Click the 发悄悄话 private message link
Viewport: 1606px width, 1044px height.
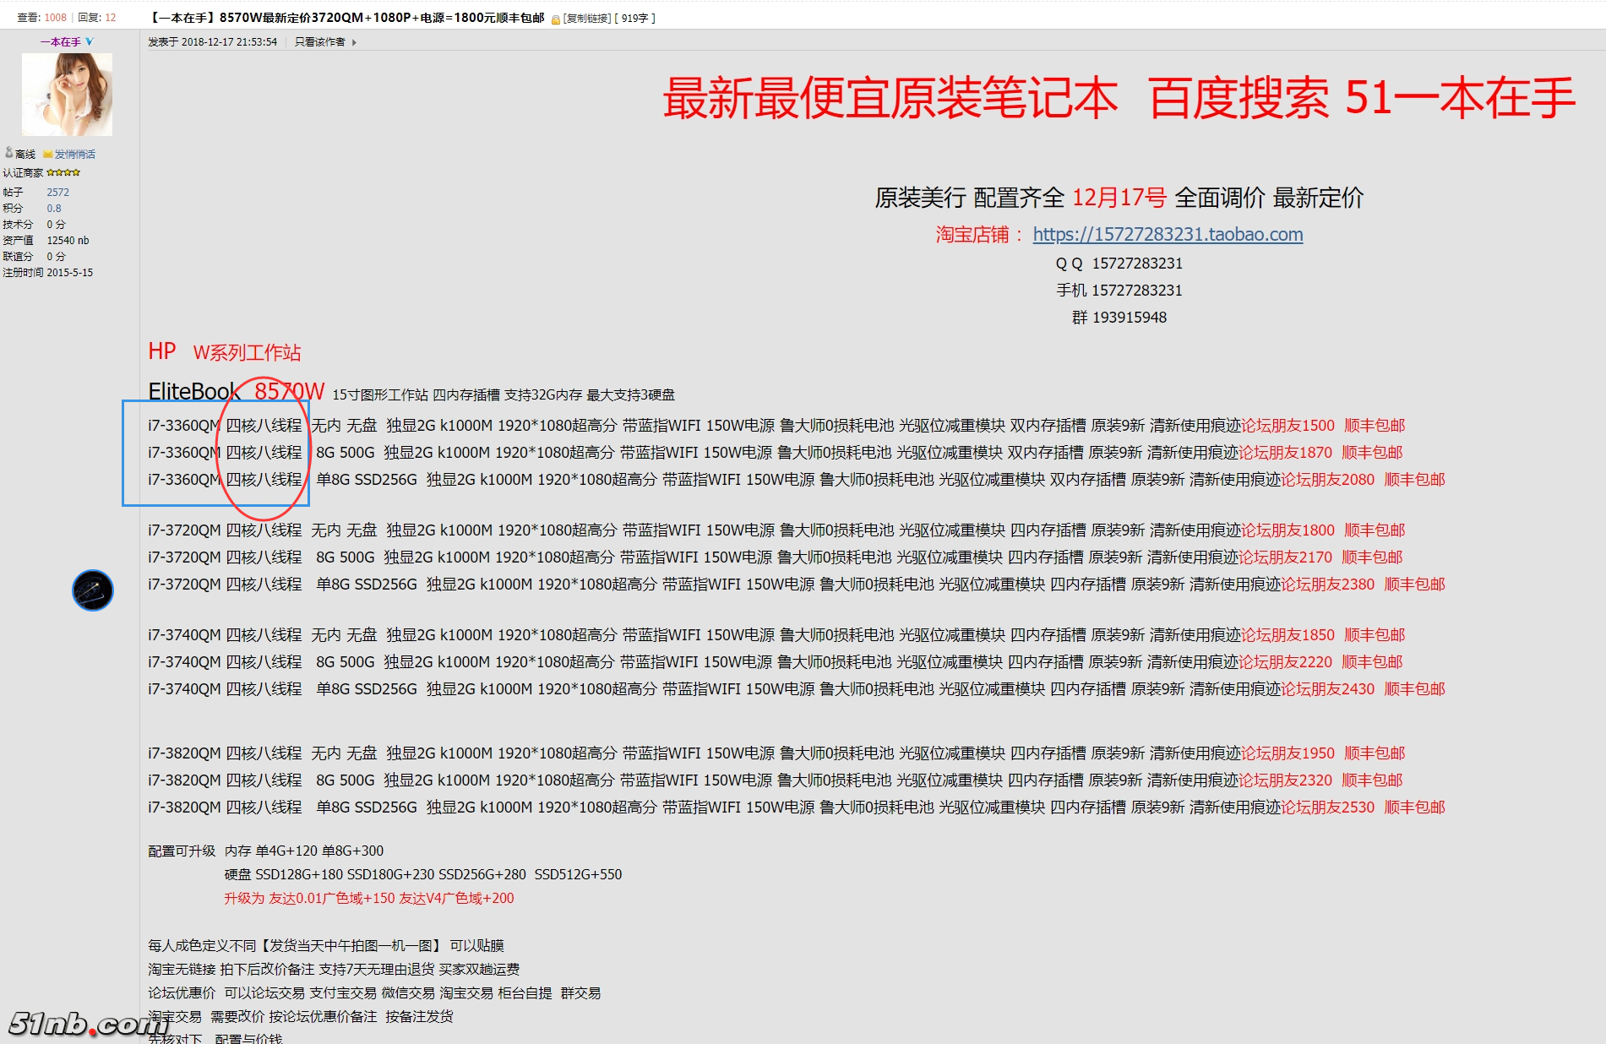(74, 155)
